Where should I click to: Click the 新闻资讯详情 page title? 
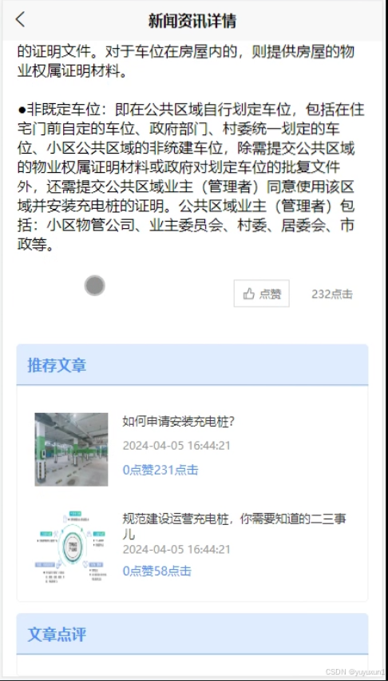192,21
